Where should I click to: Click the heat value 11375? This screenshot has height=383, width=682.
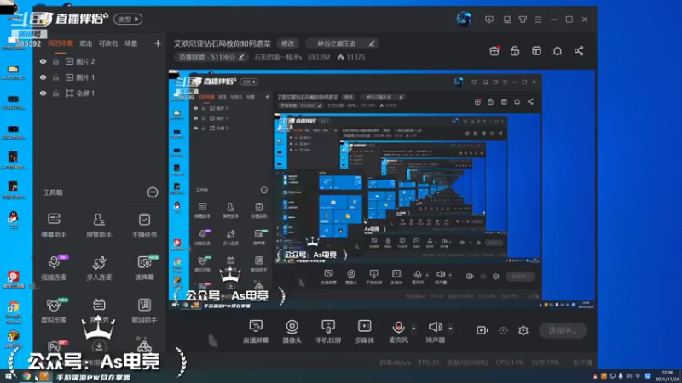(x=351, y=57)
